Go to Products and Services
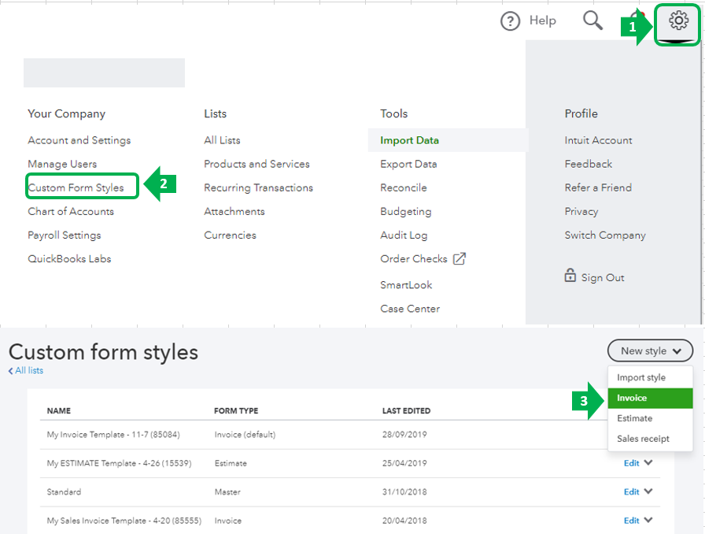This screenshot has width=705, height=534. click(257, 164)
